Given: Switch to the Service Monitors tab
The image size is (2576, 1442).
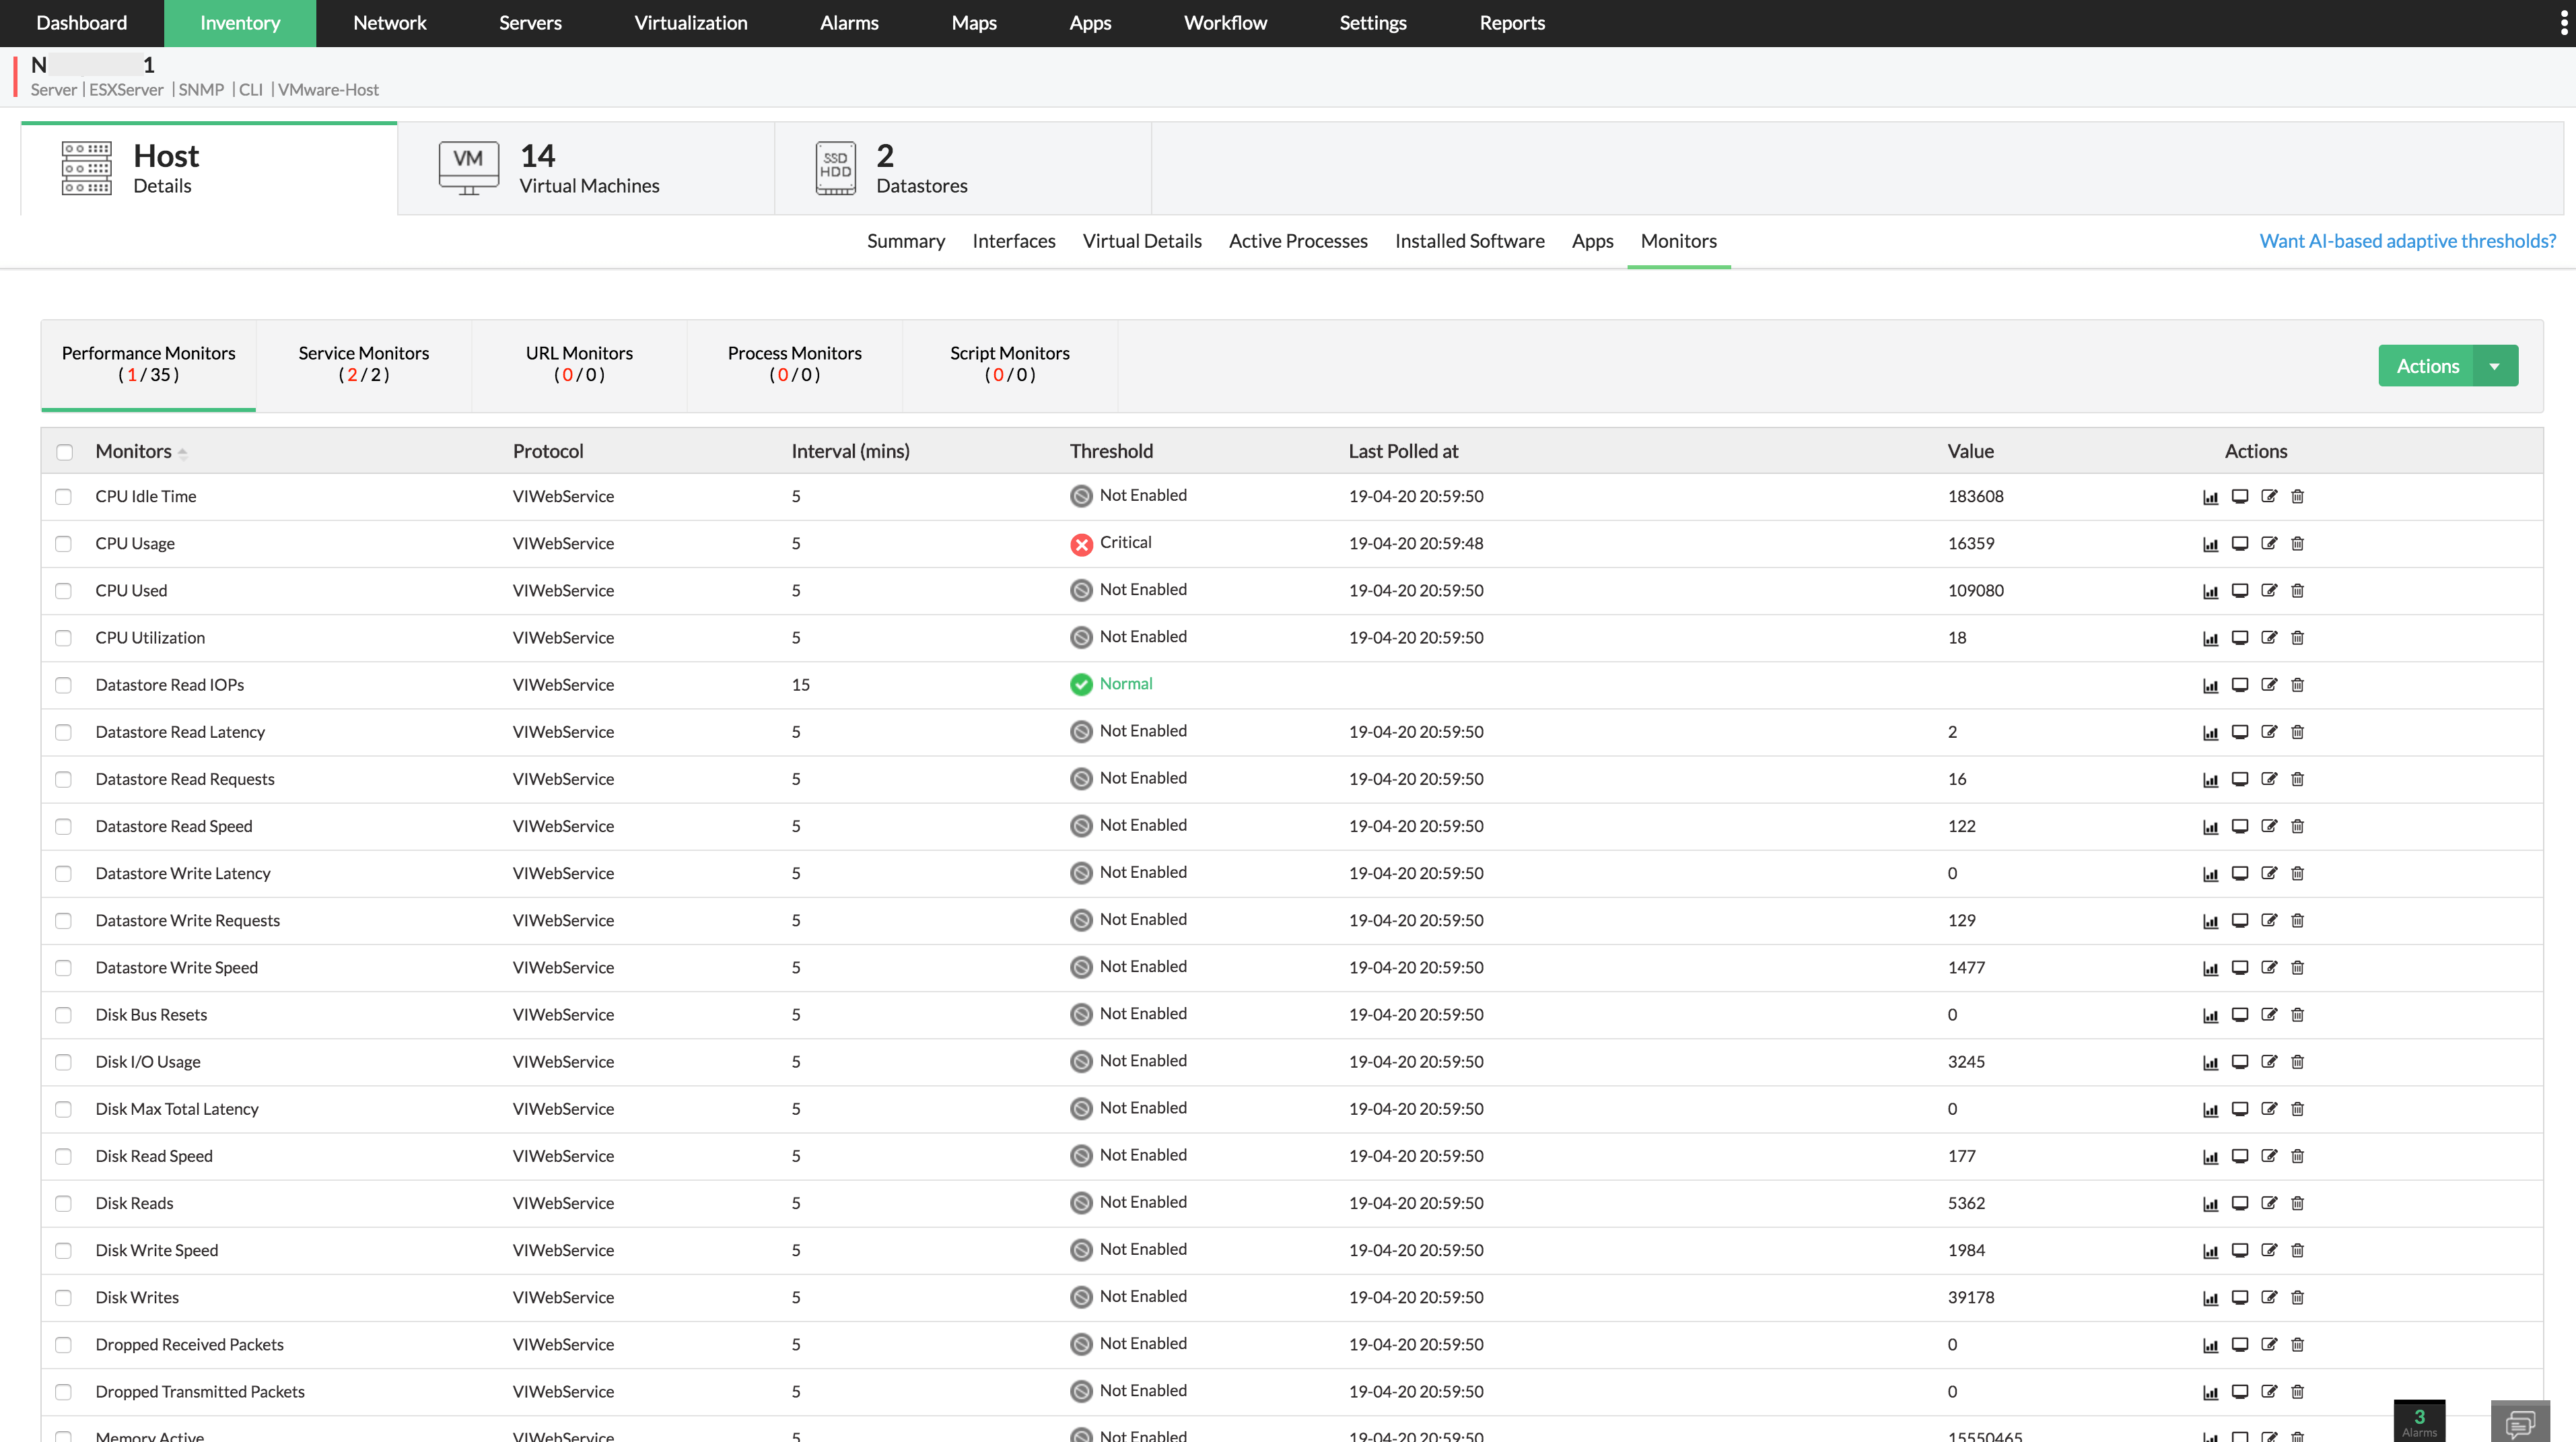Looking at the screenshot, I should pos(363,363).
